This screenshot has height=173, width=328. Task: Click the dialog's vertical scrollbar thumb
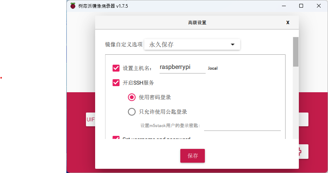pyautogui.click(x=295, y=52)
